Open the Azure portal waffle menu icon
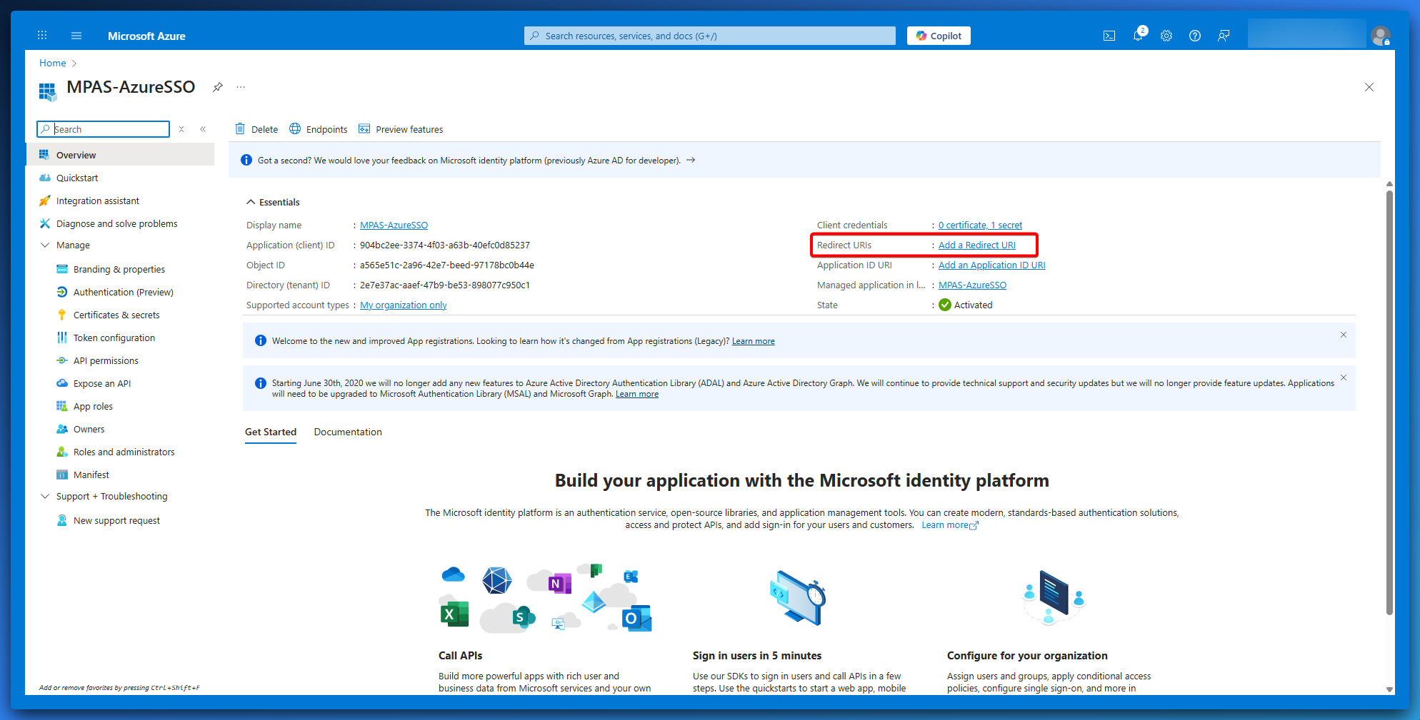1420x720 pixels. click(42, 35)
